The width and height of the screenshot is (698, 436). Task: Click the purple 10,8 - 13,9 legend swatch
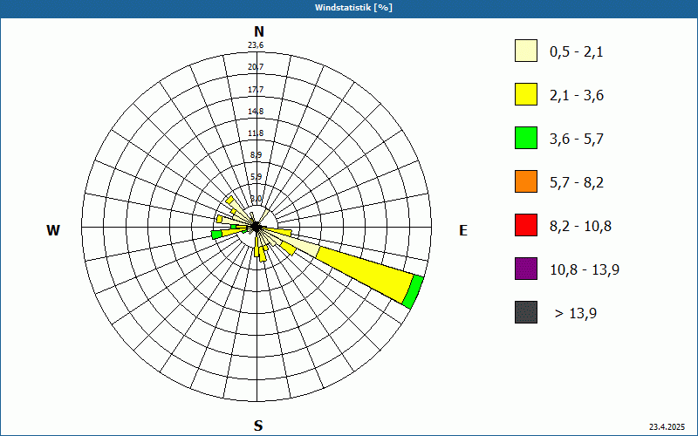coord(526,269)
